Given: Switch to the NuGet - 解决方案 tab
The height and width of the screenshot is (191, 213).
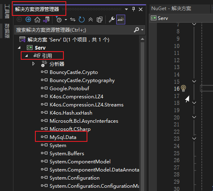Looking at the screenshot, I should [171, 9].
